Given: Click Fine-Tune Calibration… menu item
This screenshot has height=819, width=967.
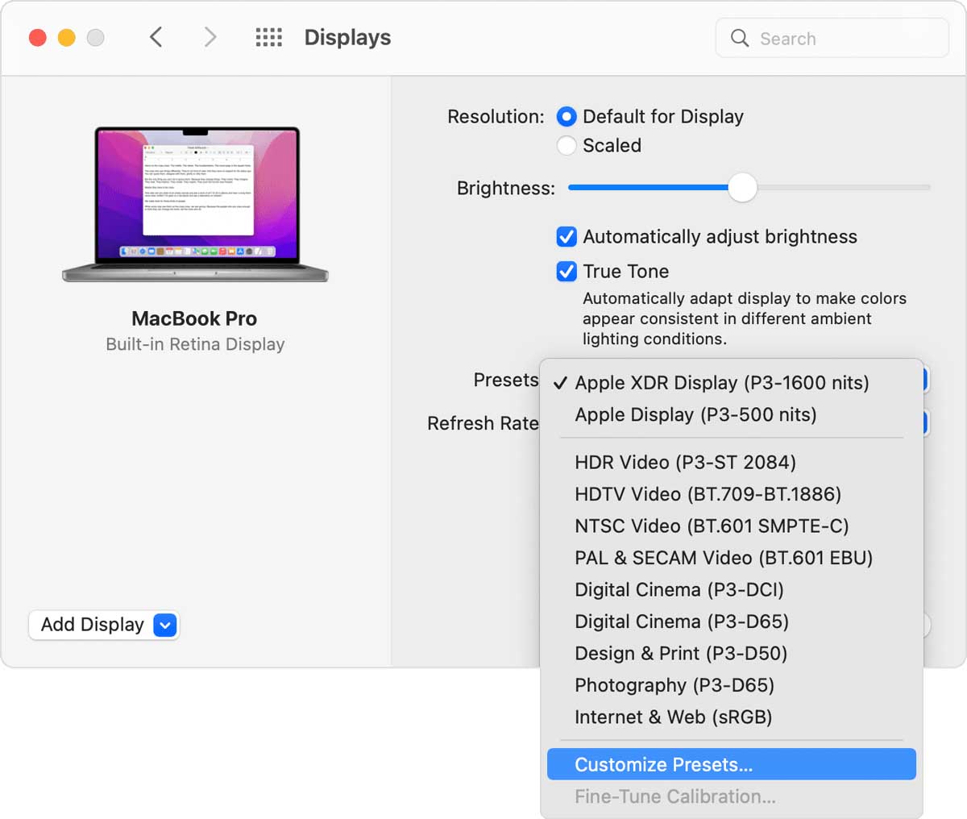Looking at the screenshot, I should 732,796.
